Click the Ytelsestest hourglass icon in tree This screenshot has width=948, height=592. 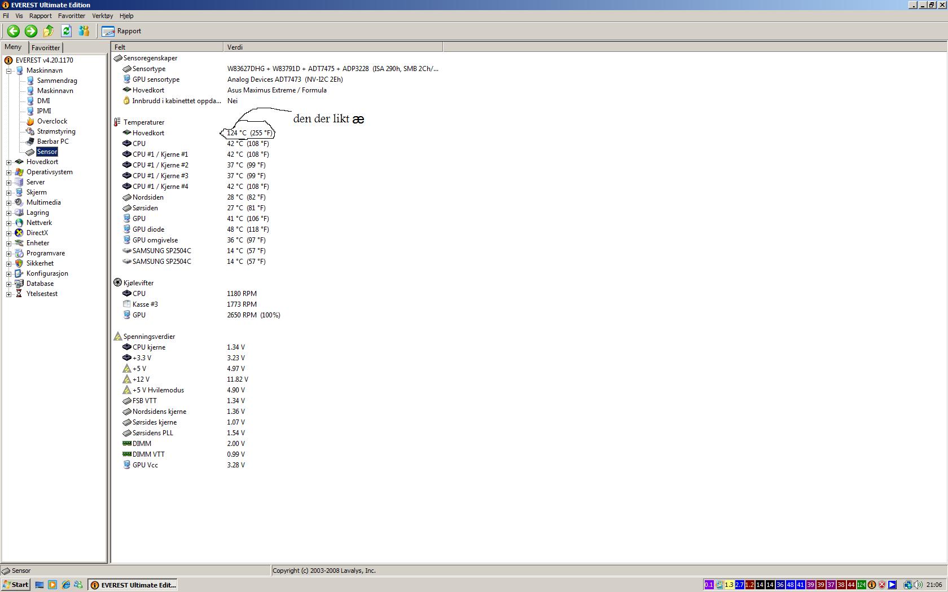(x=19, y=294)
